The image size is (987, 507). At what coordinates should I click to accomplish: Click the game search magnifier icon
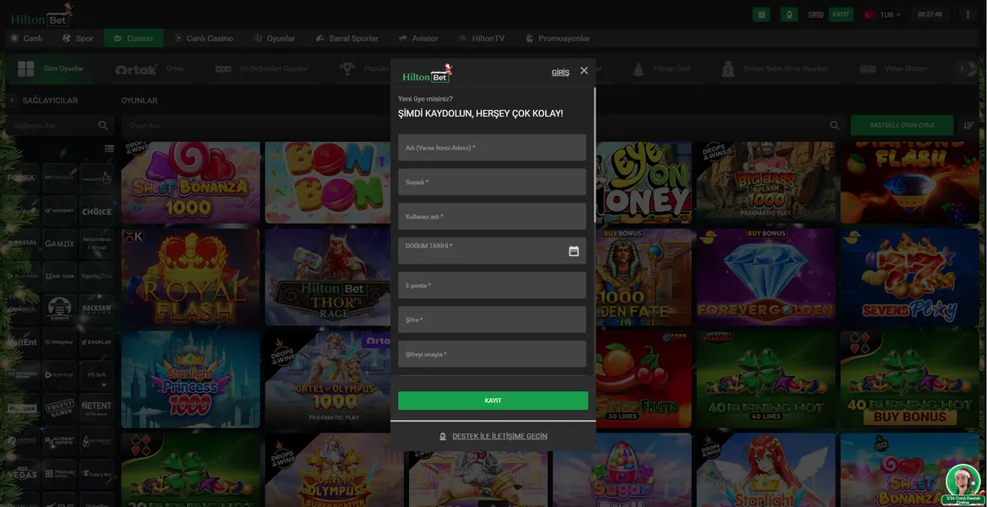point(835,126)
